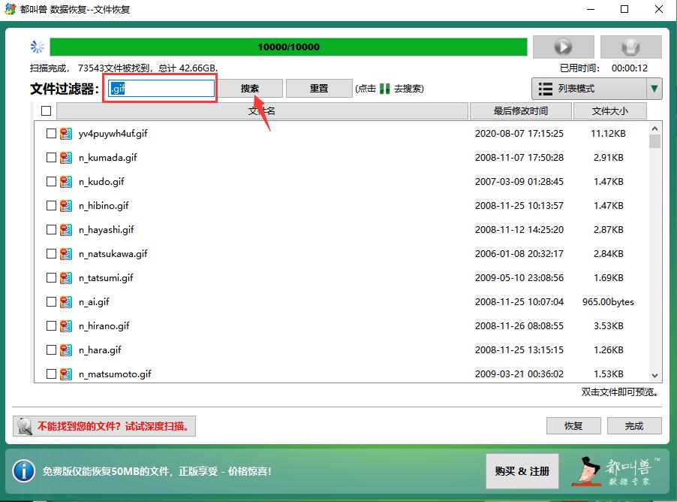Click the green dropdown arrow beside 列表模式

pyautogui.click(x=654, y=89)
